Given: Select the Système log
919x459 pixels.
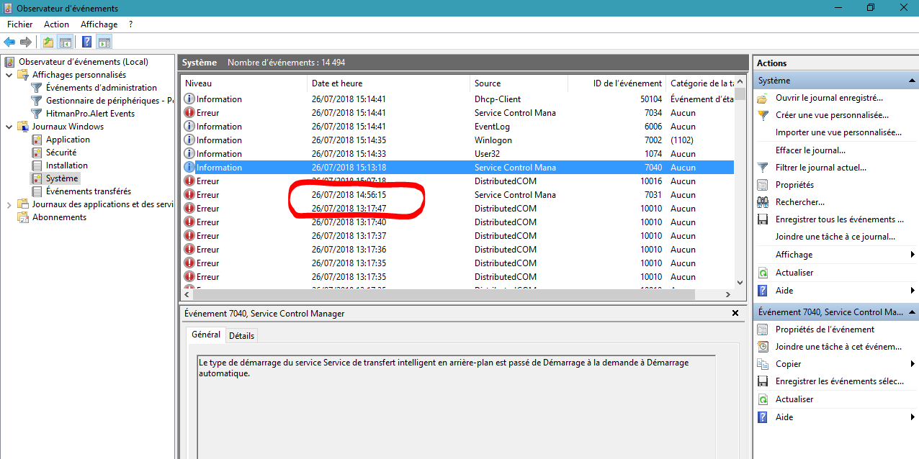Looking at the screenshot, I should pos(62,178).
